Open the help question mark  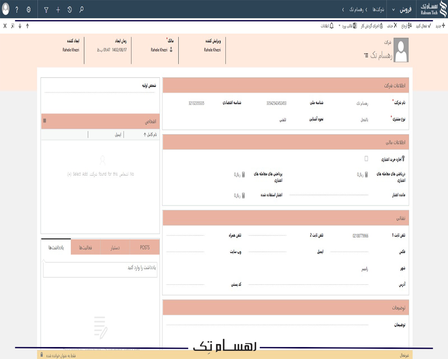[17, 10]
